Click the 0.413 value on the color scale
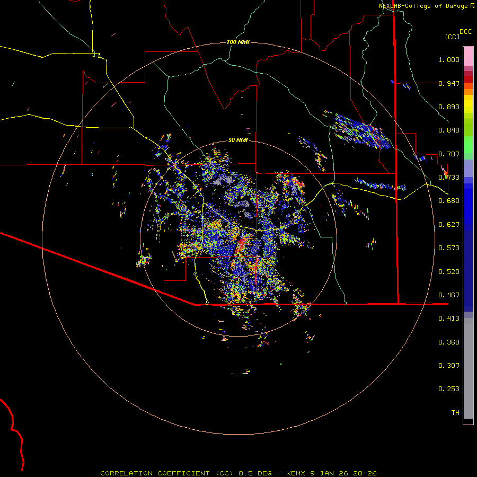 pos(449,319)
